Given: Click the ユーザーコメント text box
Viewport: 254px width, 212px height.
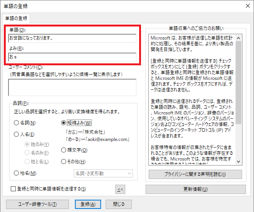Looking at the screenshot, I should coord(72,88).
